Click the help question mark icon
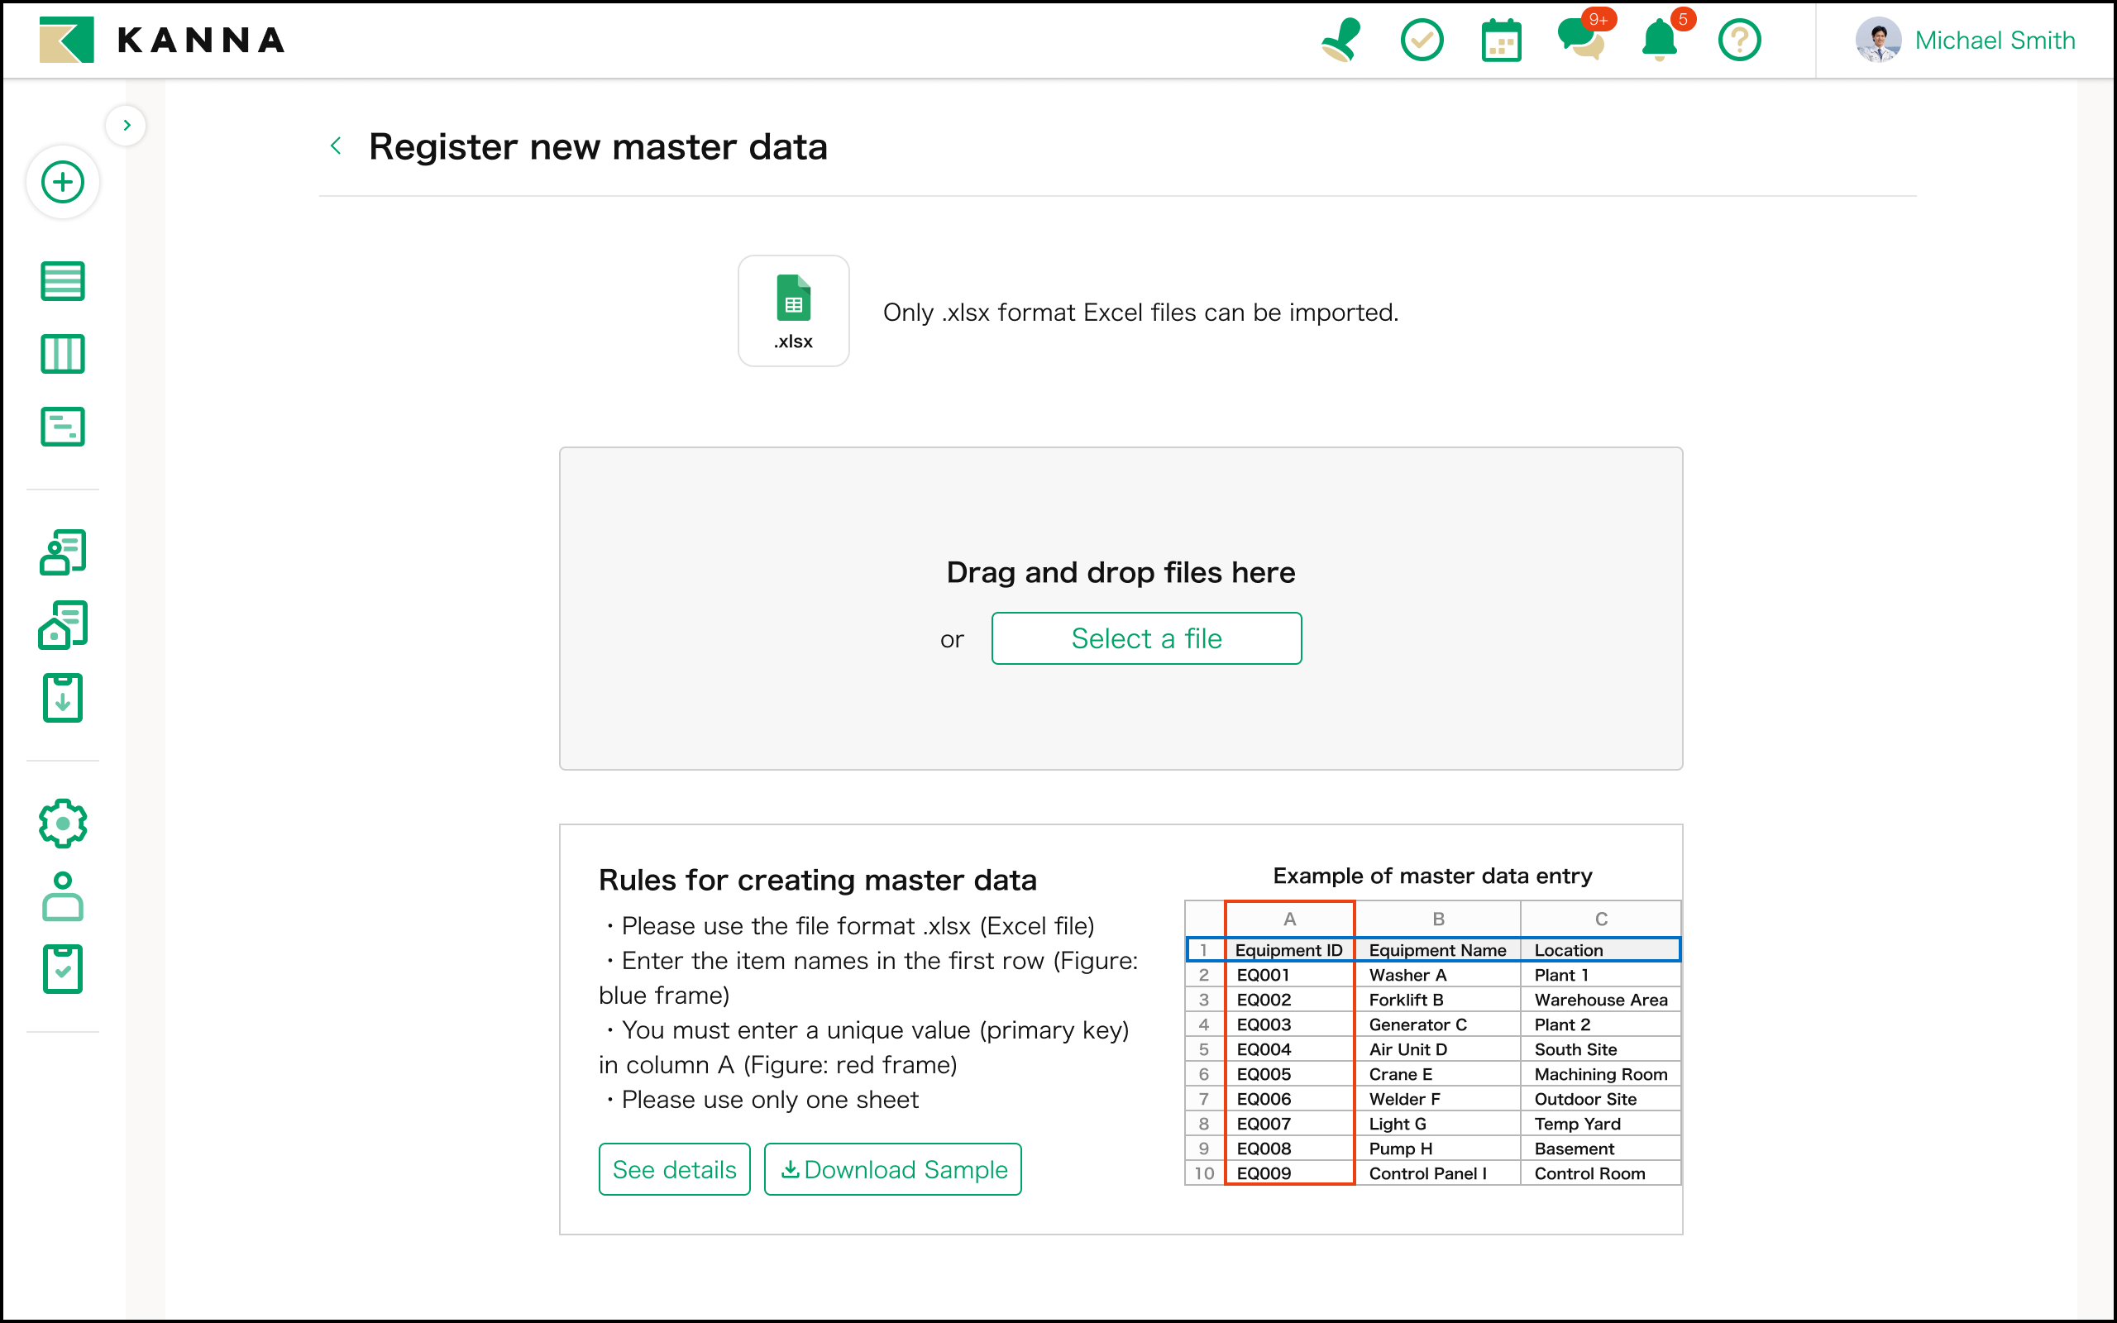This screenshot has width=2117, height=1323. point(1739,41)
